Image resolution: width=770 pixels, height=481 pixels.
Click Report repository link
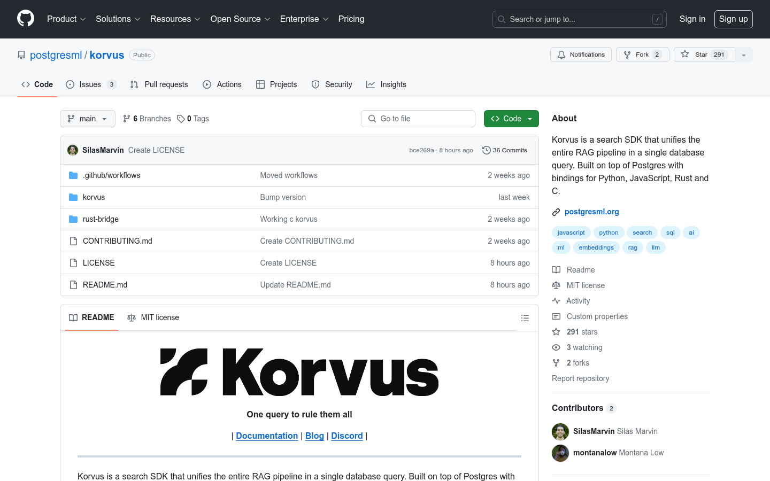580,378
